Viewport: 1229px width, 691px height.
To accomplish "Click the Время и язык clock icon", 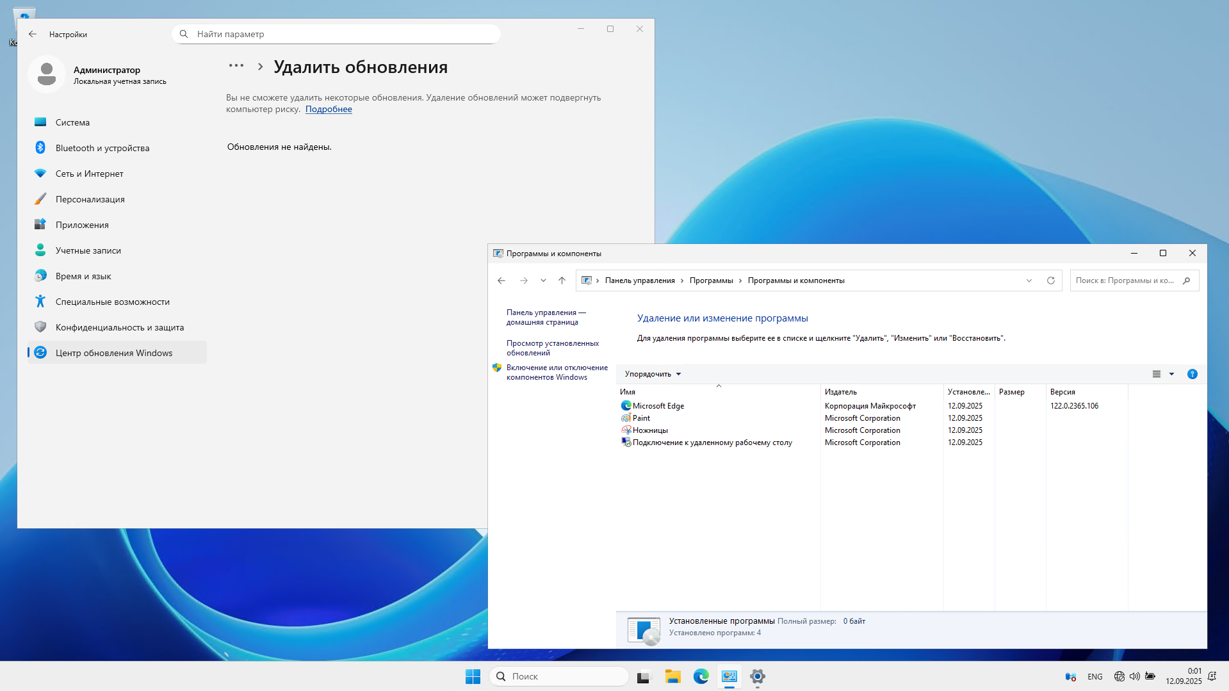I will click(40, 276).
